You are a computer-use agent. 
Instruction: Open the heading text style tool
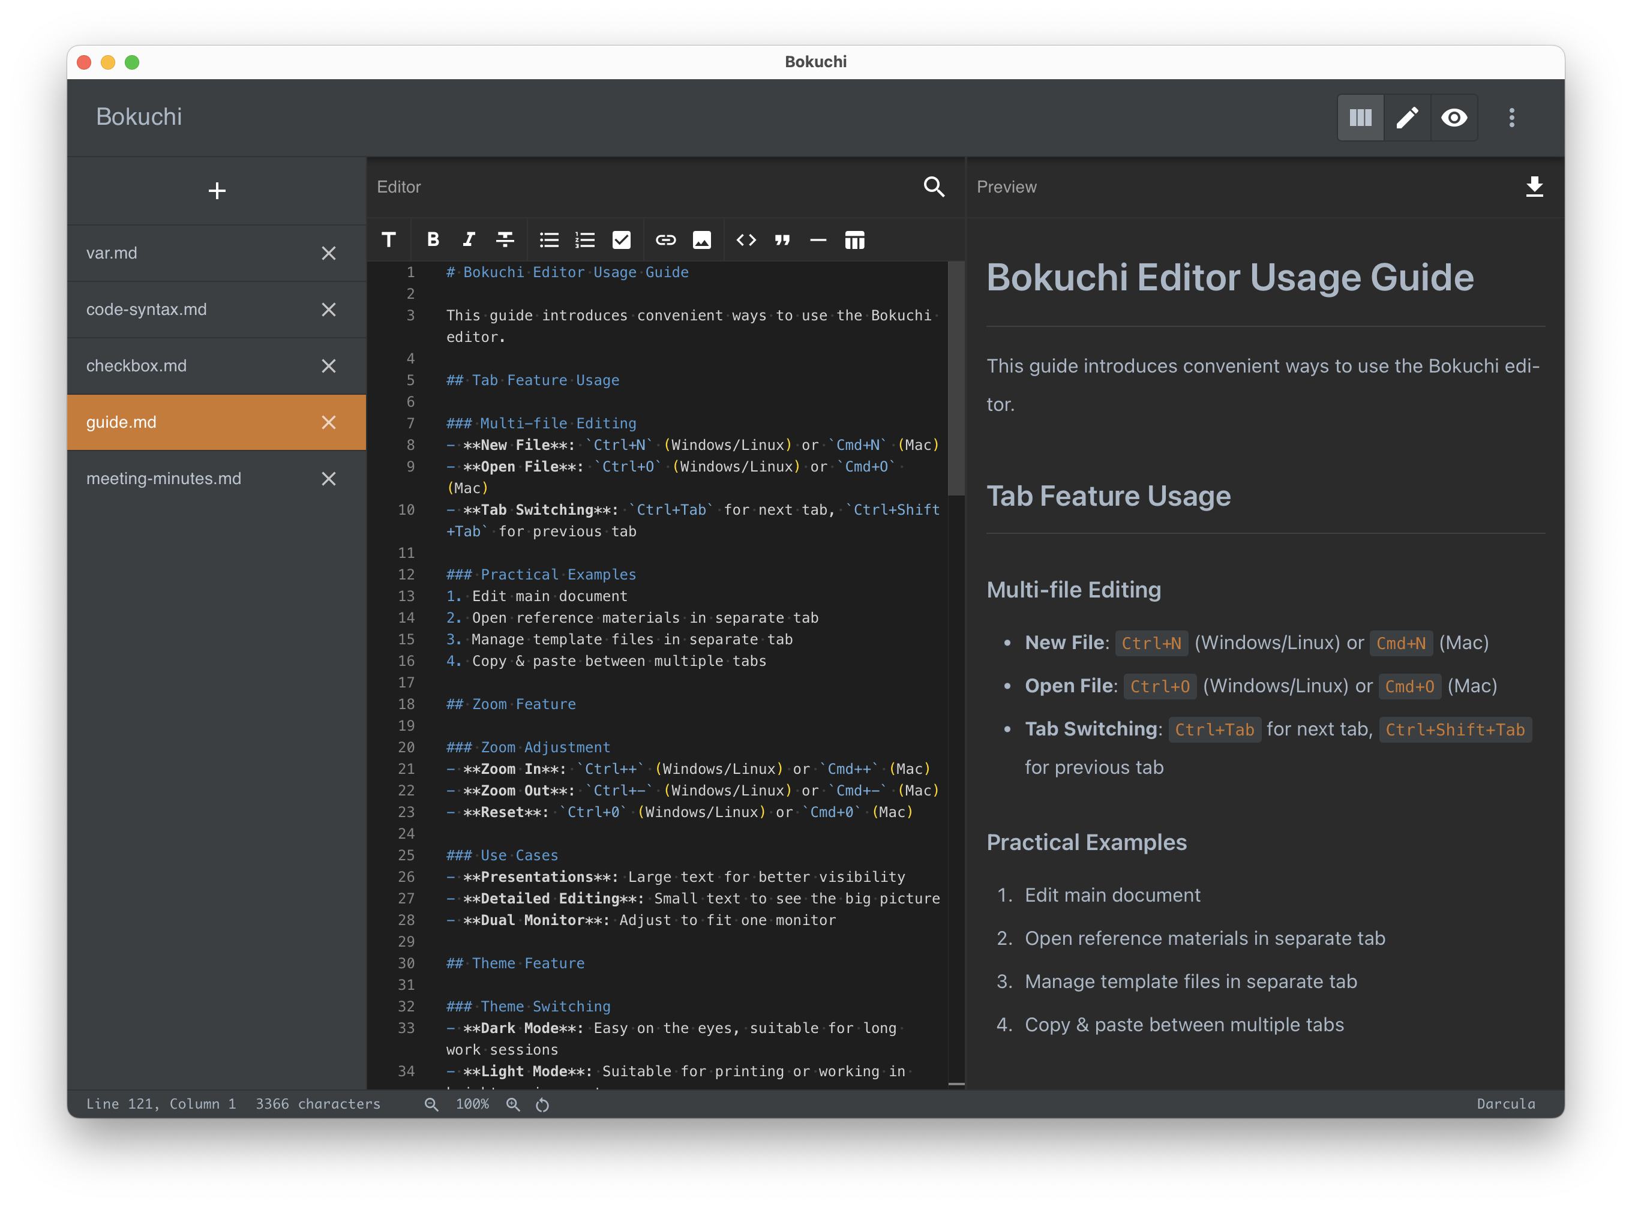click(389, 239)
